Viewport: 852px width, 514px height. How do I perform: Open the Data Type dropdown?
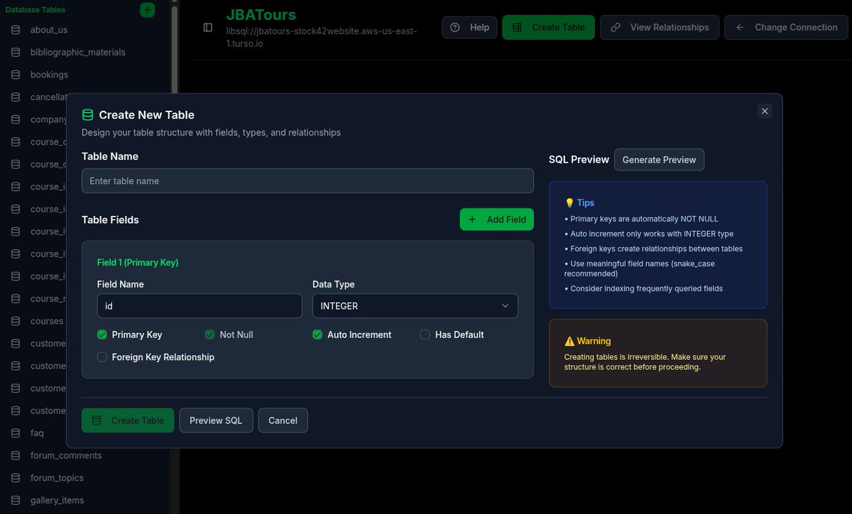[415, 305]
